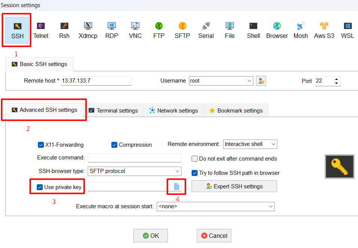Select the SSH session type
Viewport: 358px width, 248px height.
[17, 30]
